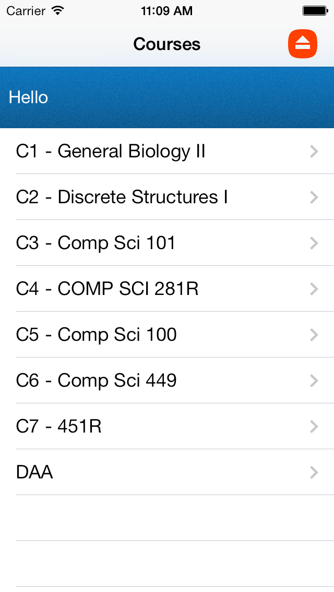Tap the Hello banner text

click(29, 97)
